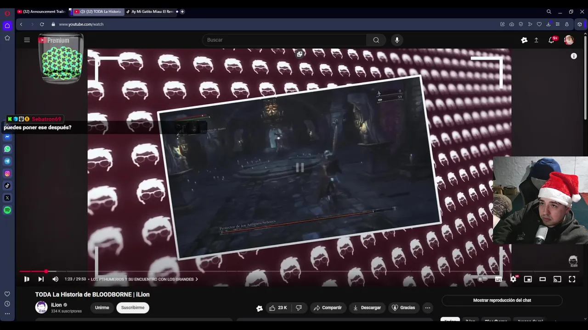Go to Opera sidebar home icon

pos(7,26)
